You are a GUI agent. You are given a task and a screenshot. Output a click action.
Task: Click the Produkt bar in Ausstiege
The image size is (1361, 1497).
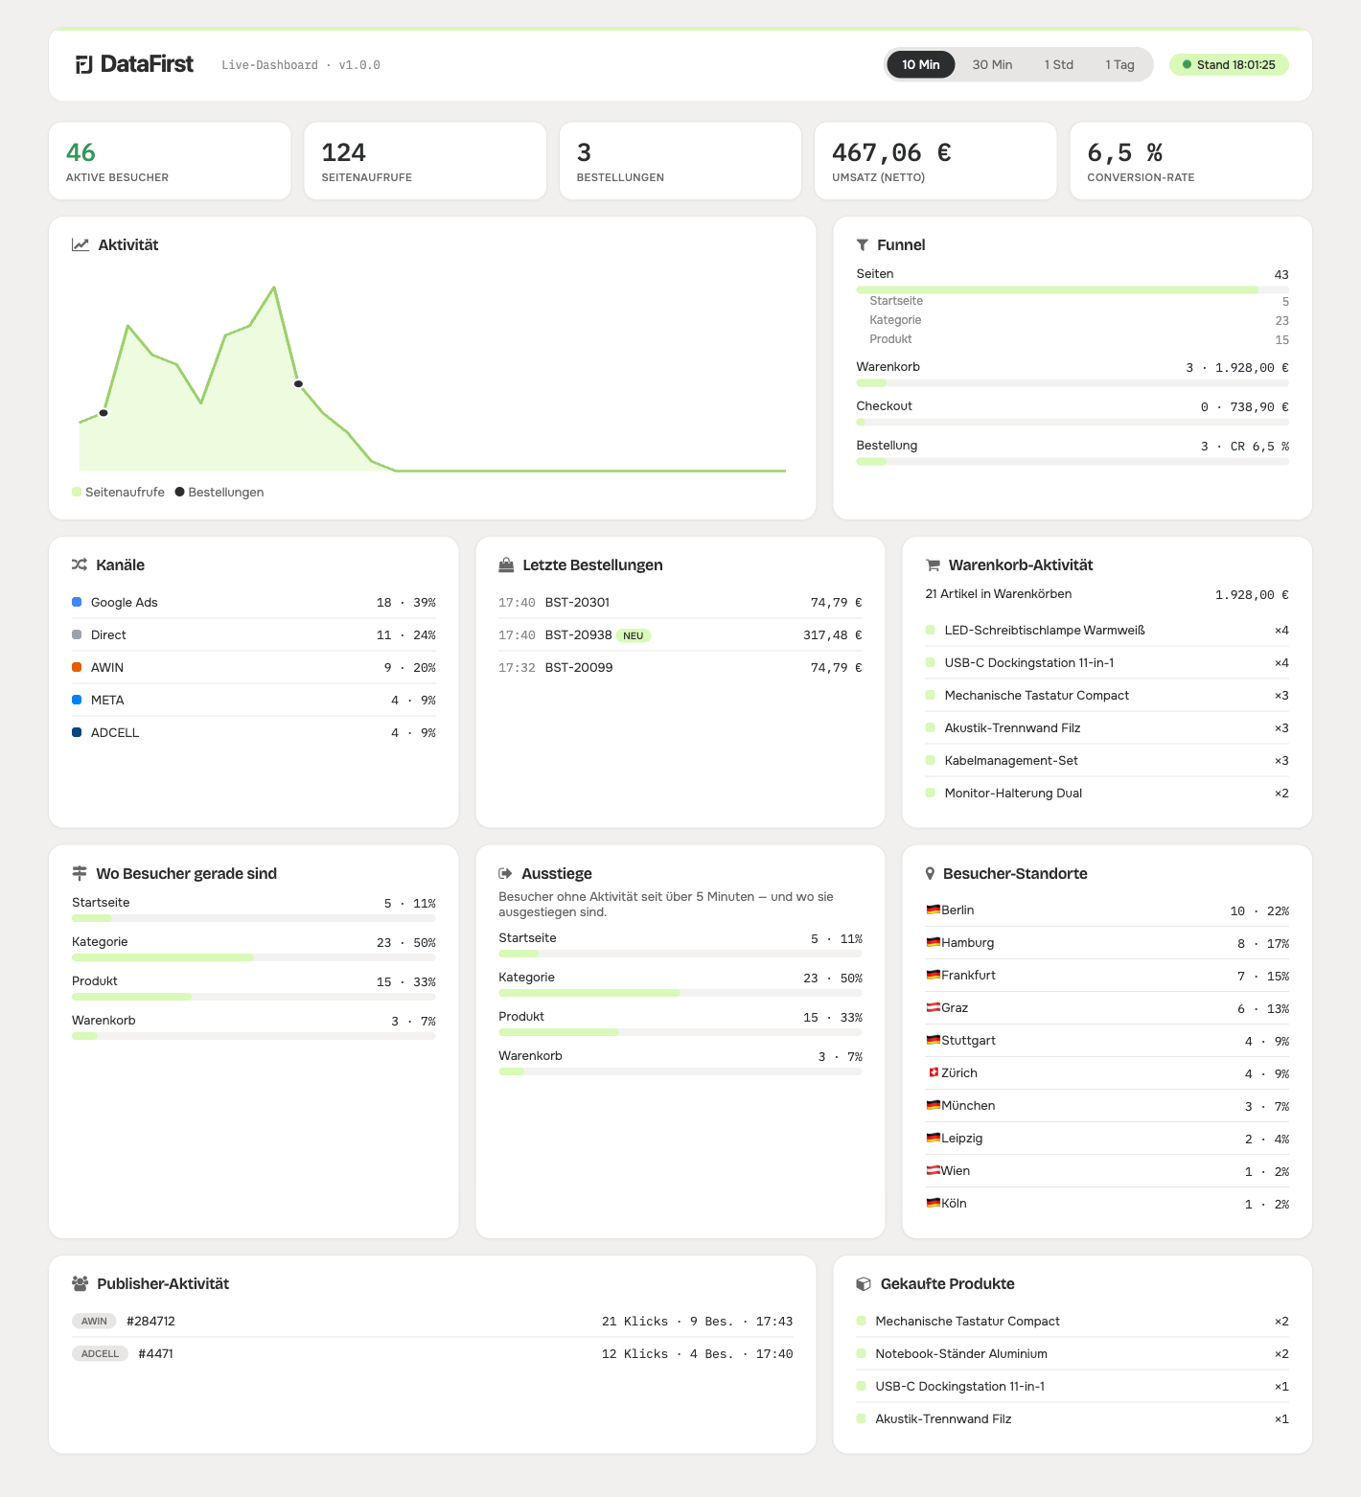[680, 1032]
